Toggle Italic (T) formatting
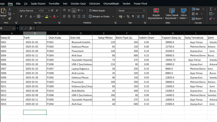Viewport: 217px width, 122px height. pyautogui.click(x=26, y=16)
